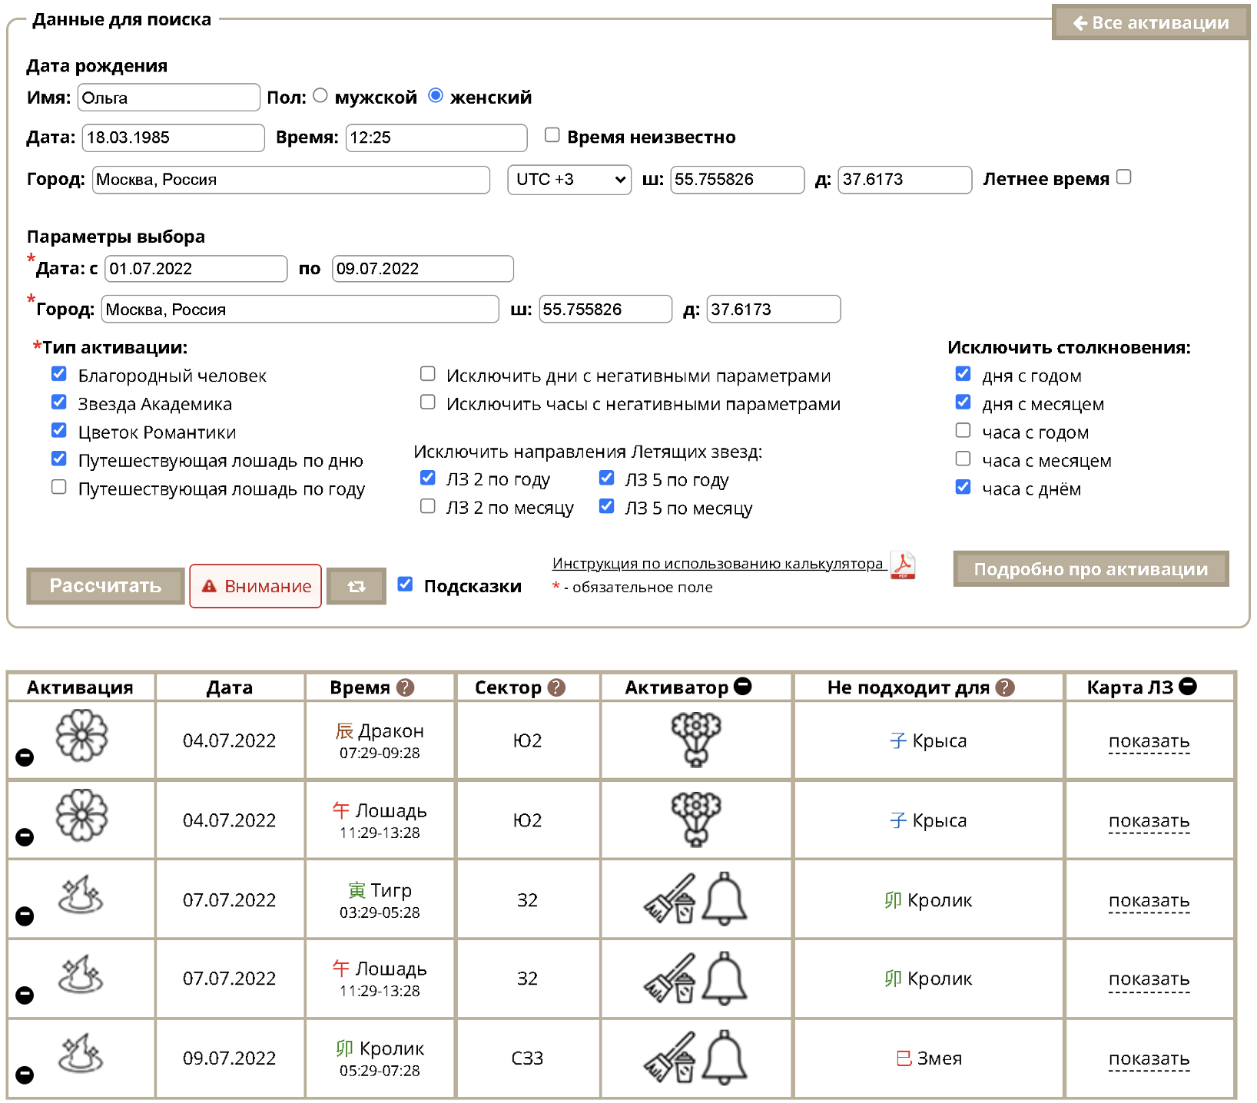Viewport: 1257px width, 1103px height.
Task: Click broom cleaning icon in Тигр row
Action: (669, 898)
